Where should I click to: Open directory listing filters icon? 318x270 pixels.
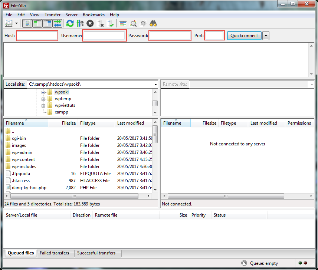click(x=123, y=23)
